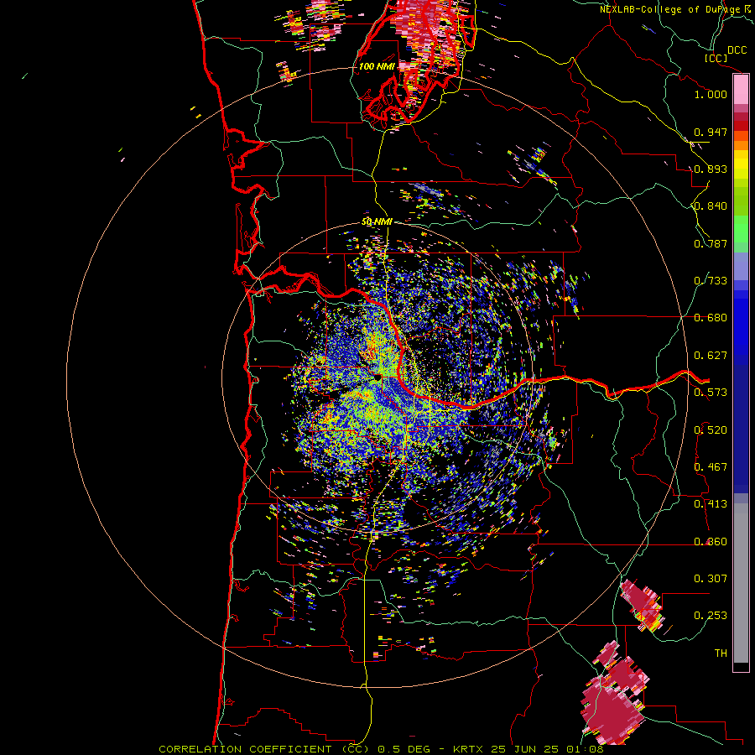This screenshot has height=755, width=755.
Task: Select the 0.733 scale value
Action: pos(711,281)
